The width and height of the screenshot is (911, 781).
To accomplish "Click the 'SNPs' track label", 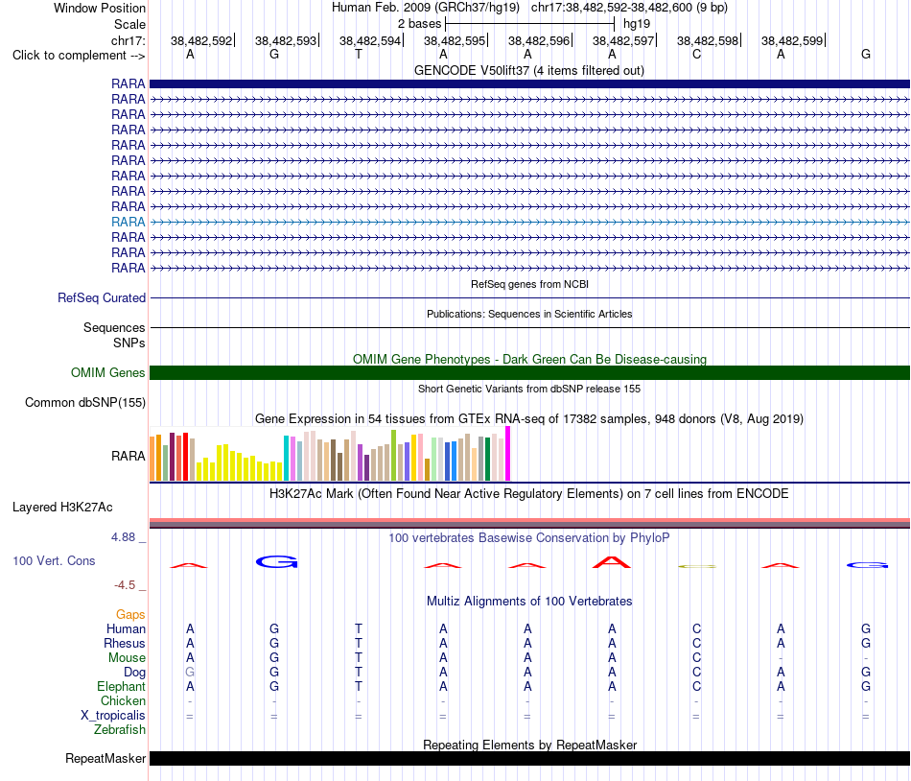I will pyautogui.click(x=129, y=343).
